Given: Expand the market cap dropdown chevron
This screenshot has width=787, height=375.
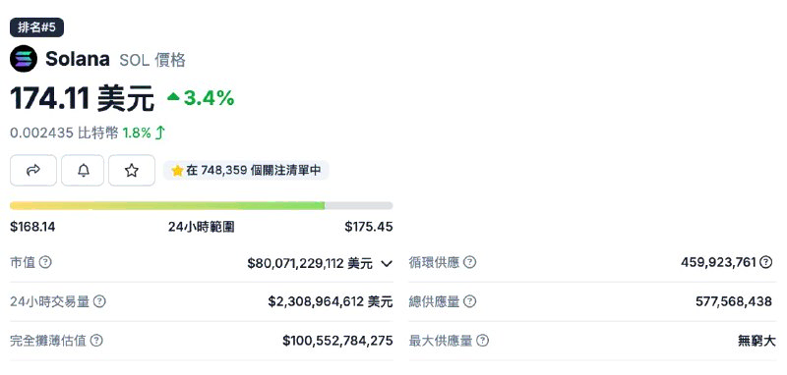Looking at the screenshot, I should (386, 263).
